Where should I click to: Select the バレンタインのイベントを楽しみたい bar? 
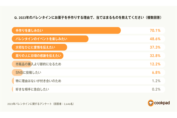click(50, 39)
